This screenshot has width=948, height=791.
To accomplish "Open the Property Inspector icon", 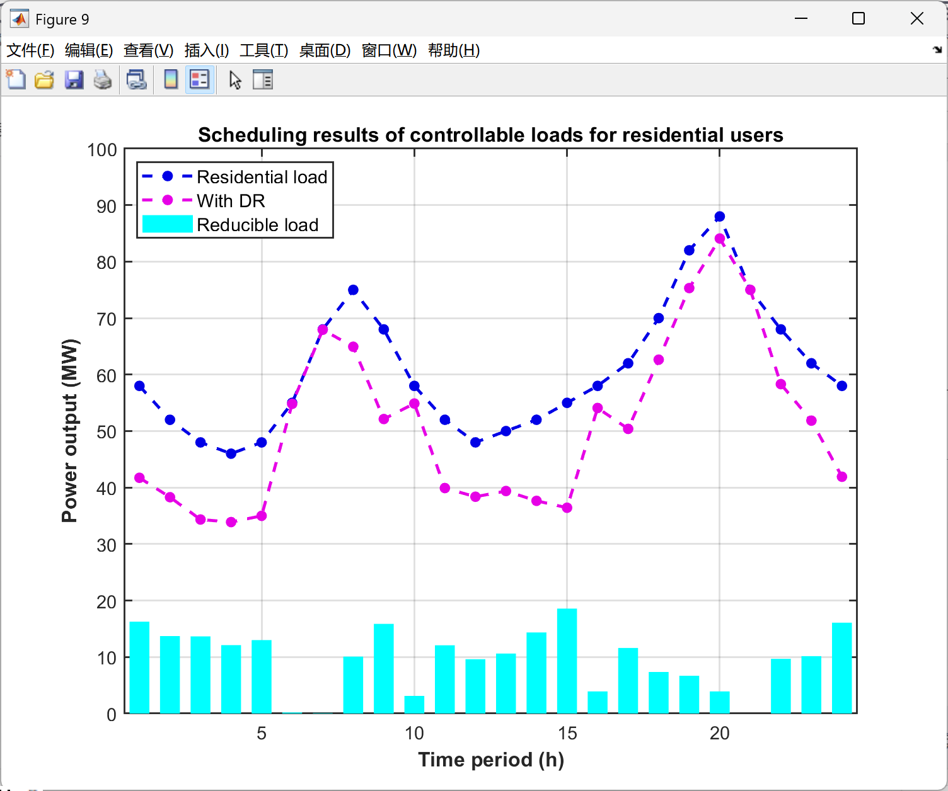I will pos(263,80).
